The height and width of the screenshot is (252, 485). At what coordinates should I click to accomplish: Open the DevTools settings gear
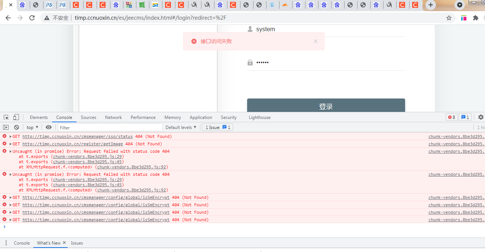481,117
